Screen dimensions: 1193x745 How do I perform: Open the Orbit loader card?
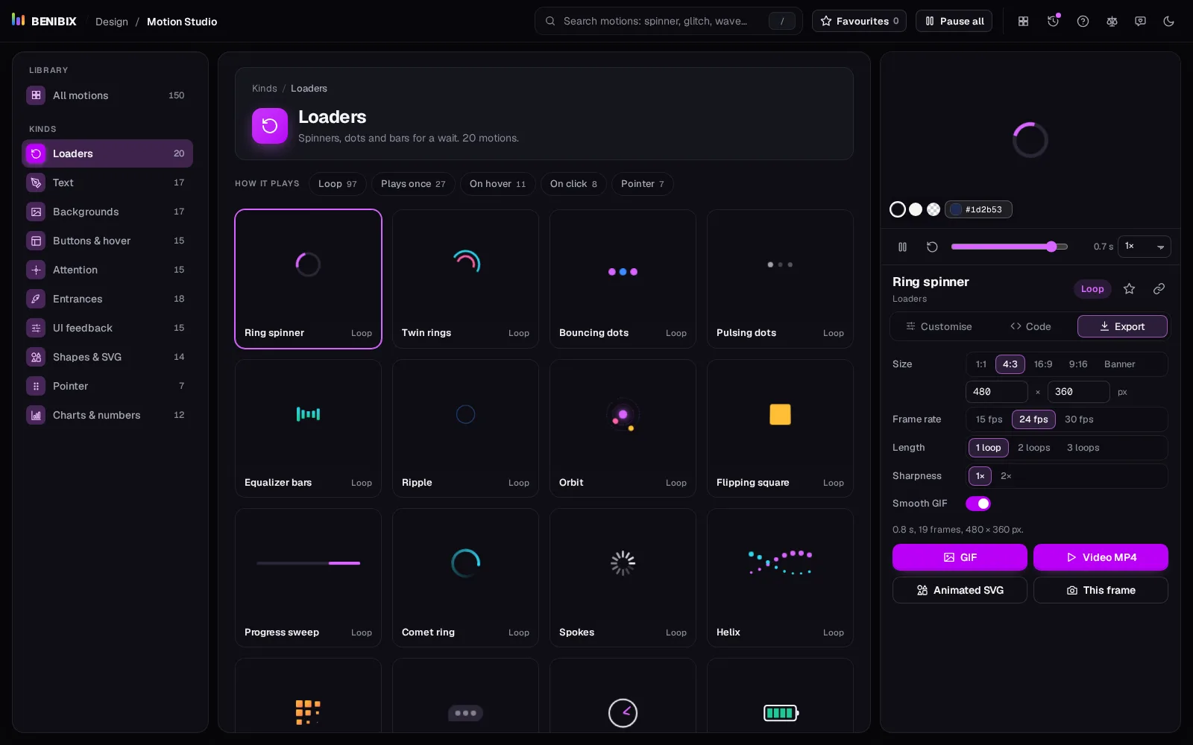pos(623,428)
